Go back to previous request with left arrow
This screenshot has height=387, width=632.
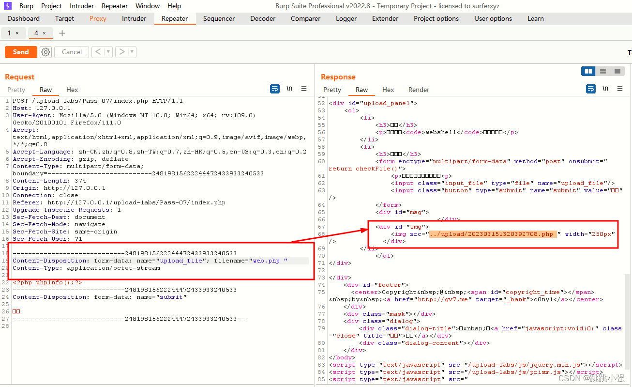(98, 52)
